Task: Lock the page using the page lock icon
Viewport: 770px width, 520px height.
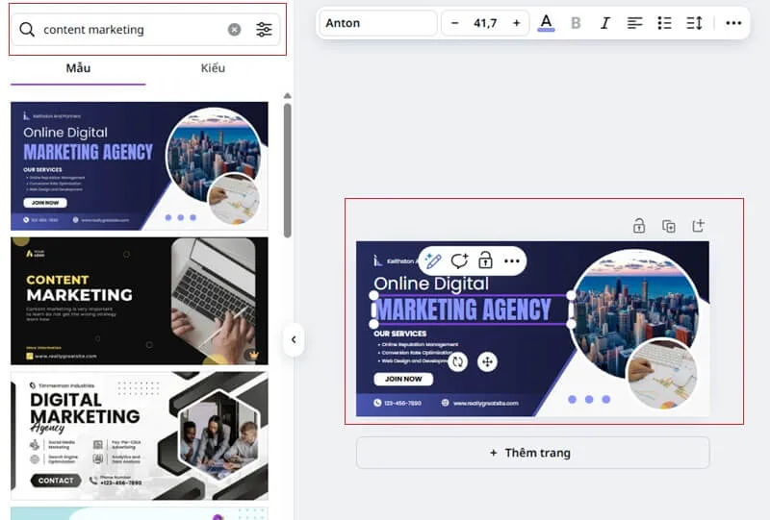Action: point(639,226)
